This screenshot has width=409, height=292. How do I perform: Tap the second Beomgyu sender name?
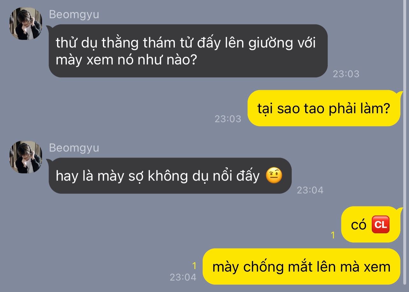[74, 148]
